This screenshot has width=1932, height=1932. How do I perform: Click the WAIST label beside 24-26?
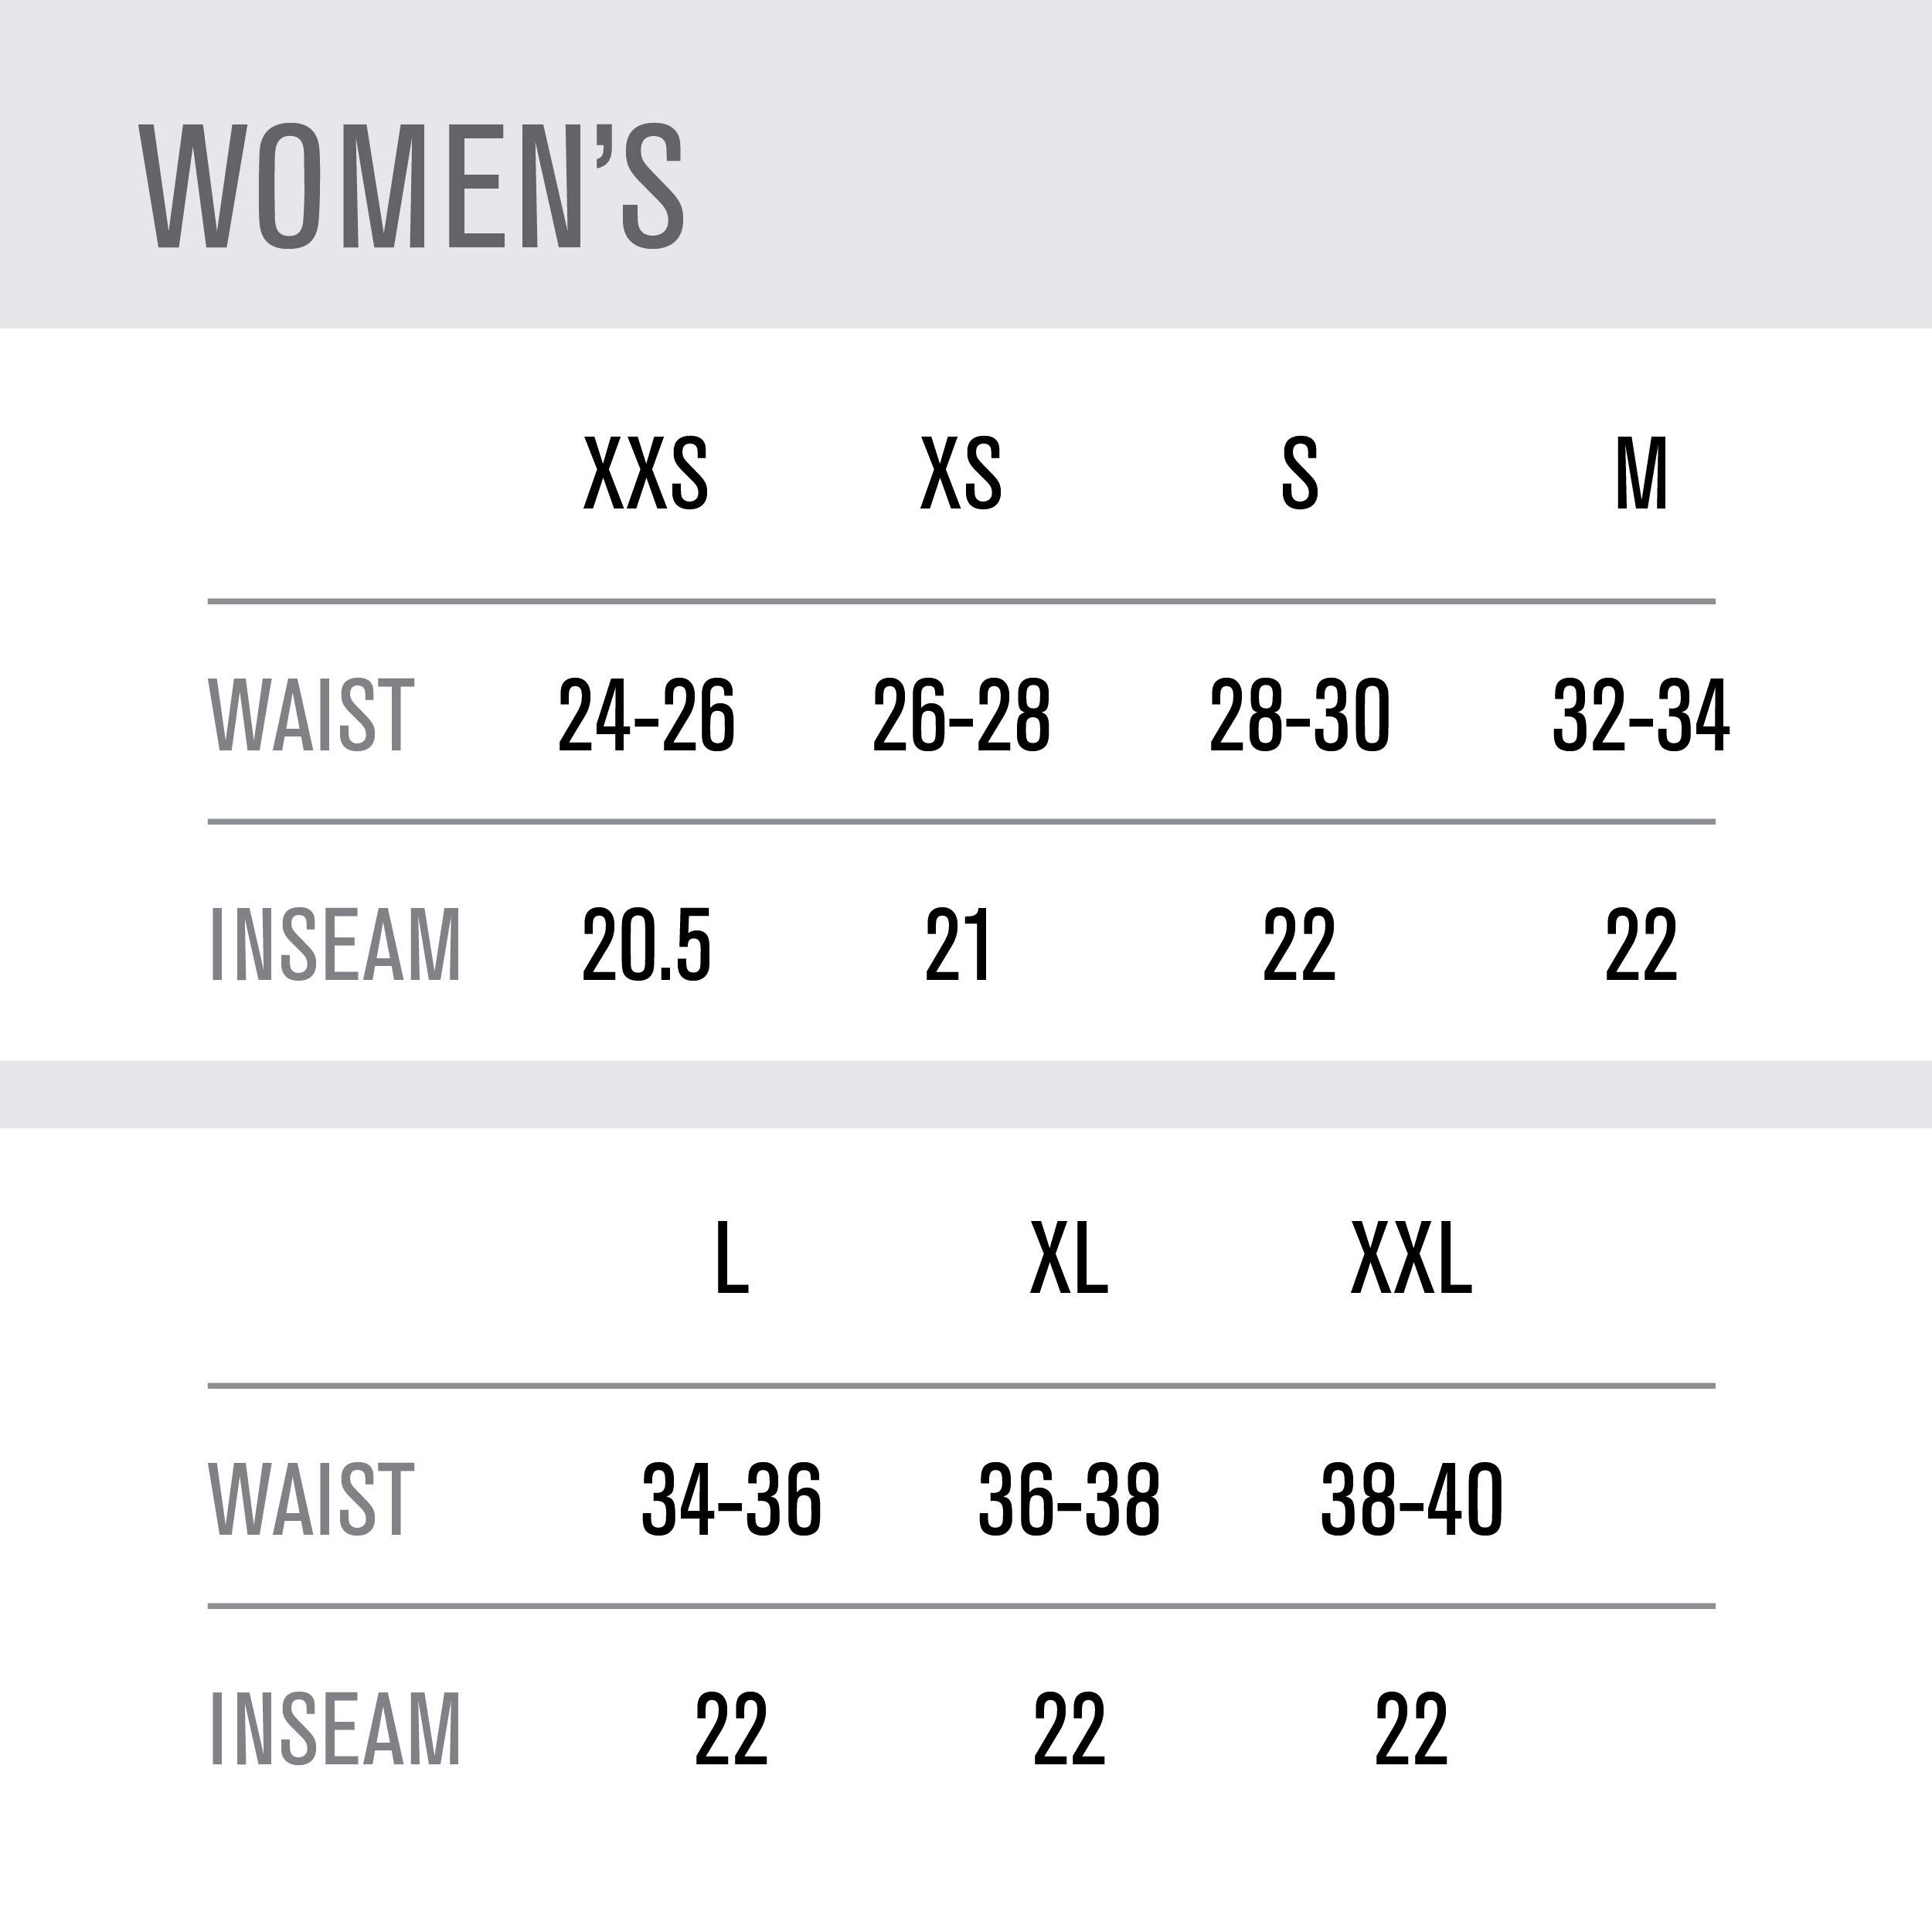(x=310, y=715)
